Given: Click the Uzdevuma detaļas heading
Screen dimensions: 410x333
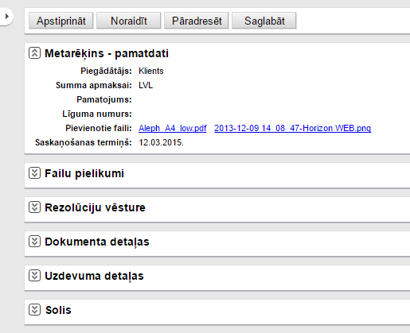Looking at the screenshot, I should pos(94,276).
